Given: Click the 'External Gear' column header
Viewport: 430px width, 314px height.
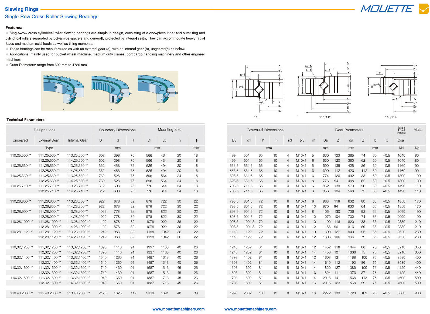Looking at the screenshot, I should pyautogui.click(x=49, y=140).
